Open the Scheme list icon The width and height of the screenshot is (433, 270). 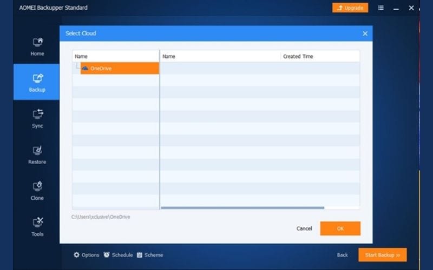click(x=140, y=255)
